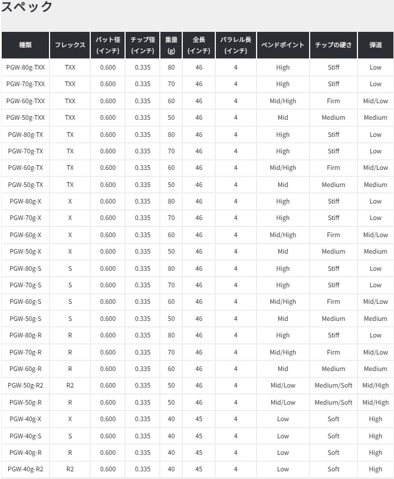Click the 重量 (g) column header
The width and height of the screenshot is (394, 479).
click(x=171, y=45)
